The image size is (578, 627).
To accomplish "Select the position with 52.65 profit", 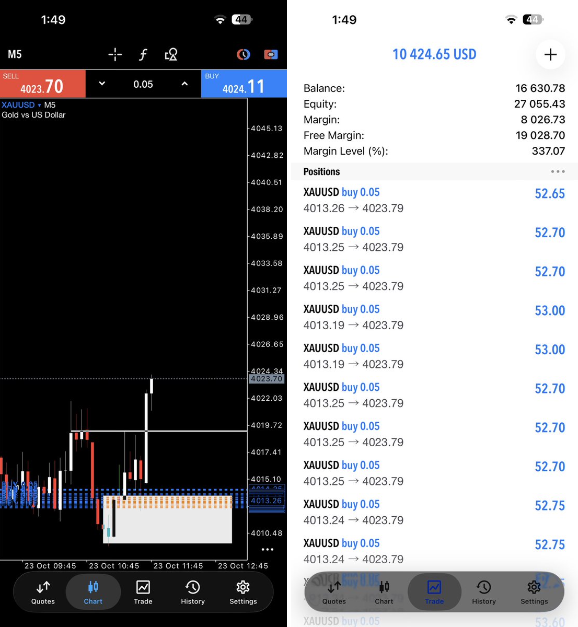I will 434,200.
